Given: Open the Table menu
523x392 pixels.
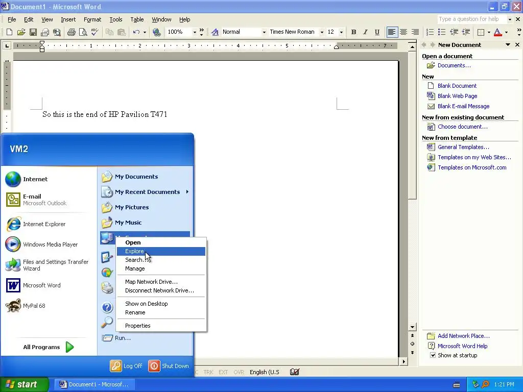Looking at the screenshot, I should [137, 19].
